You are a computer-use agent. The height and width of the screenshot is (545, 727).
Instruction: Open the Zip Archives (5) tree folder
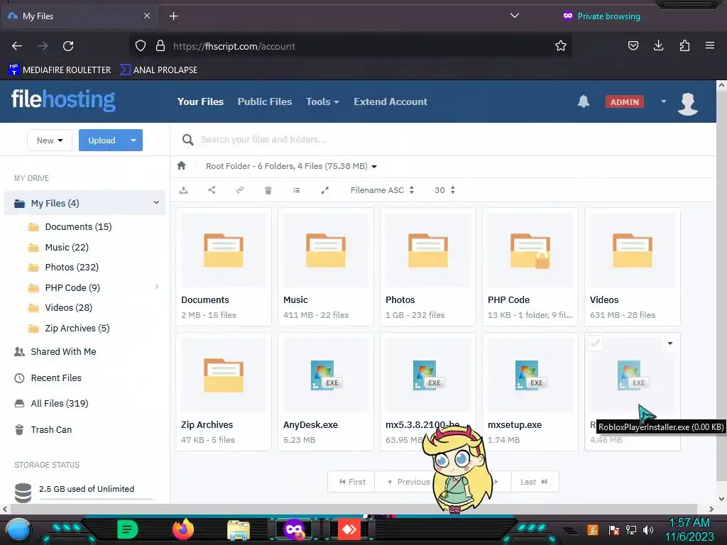point(69,328)
